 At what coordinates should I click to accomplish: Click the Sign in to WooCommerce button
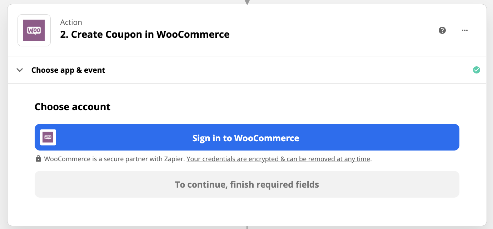[x=246, y=137]
